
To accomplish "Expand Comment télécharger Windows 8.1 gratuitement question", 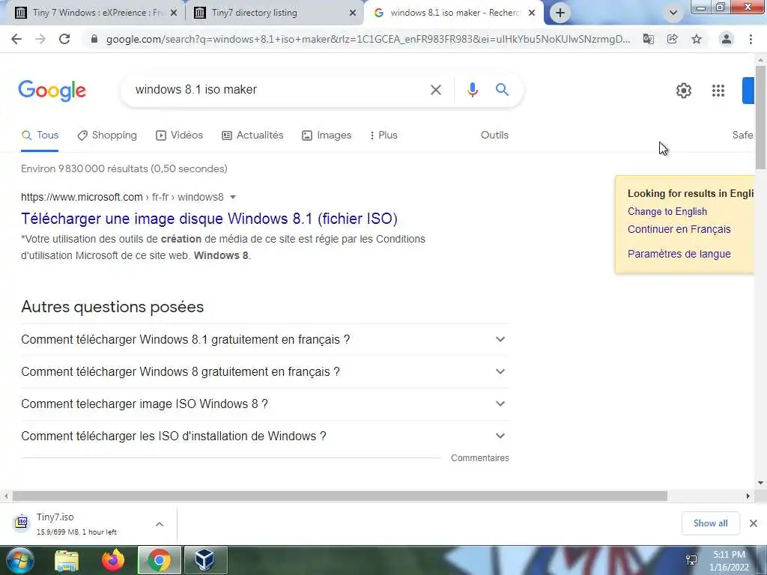I will click(265, 340).
